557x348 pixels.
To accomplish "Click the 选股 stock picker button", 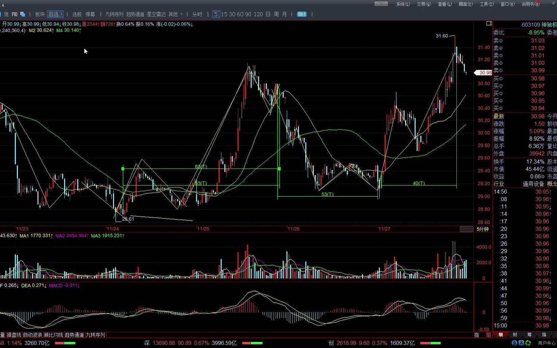I will pos(77,14).
